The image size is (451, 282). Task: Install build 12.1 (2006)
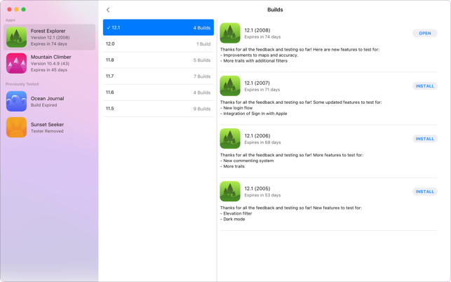pyautogui.click(x=425, y=139)
